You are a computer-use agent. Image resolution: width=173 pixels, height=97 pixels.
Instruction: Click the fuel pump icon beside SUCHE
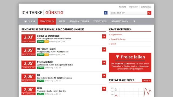tap(26, 21)
